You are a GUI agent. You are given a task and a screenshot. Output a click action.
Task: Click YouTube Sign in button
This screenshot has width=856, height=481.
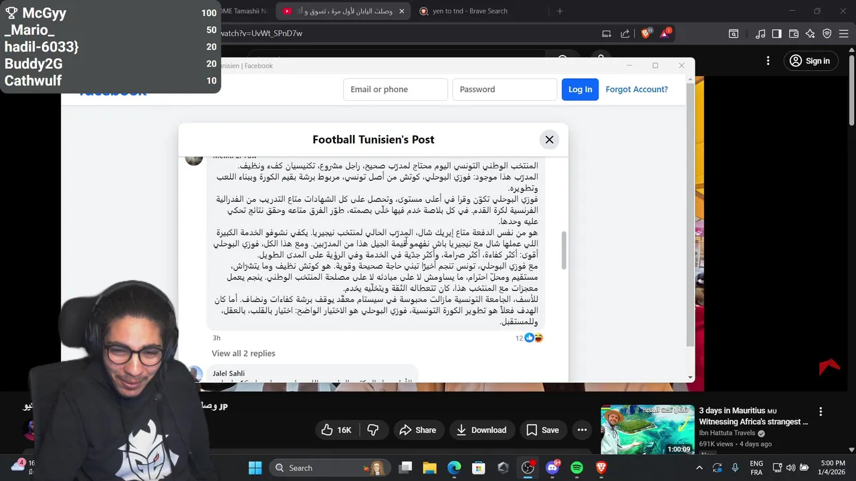pyautogui.click(x=810, y=61)
